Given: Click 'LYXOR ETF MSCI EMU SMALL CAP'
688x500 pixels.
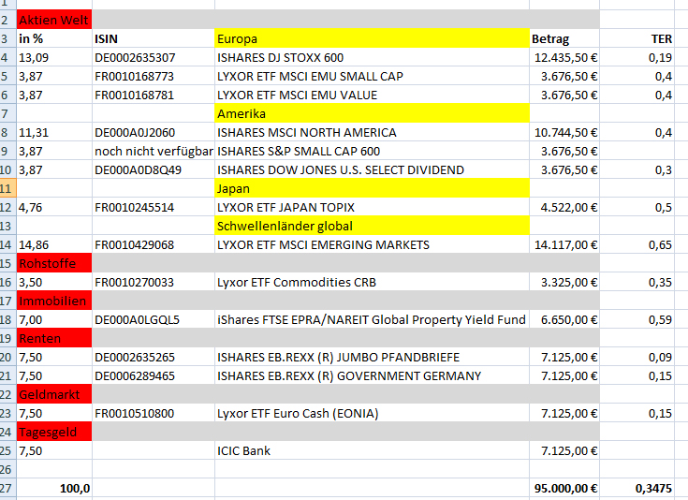Looking at the screenshot, I should click(x=373, y=77).
